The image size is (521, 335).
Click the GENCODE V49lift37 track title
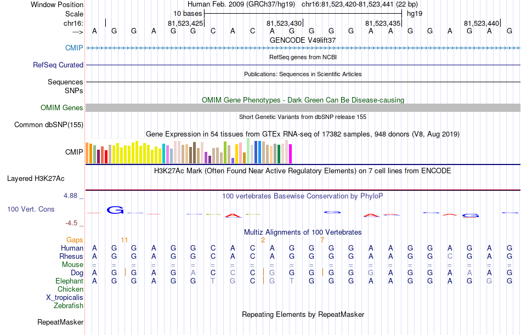pyautogui.click(x=303, y=40)
